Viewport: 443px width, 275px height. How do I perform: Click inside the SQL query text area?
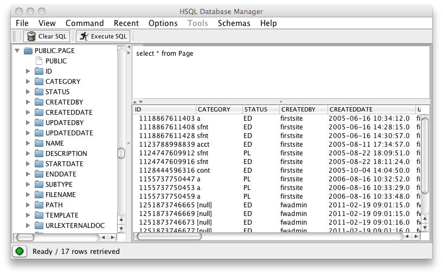click(281, 73)
